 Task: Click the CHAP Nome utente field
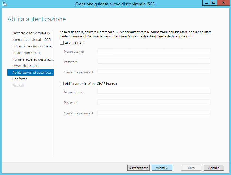154,51
